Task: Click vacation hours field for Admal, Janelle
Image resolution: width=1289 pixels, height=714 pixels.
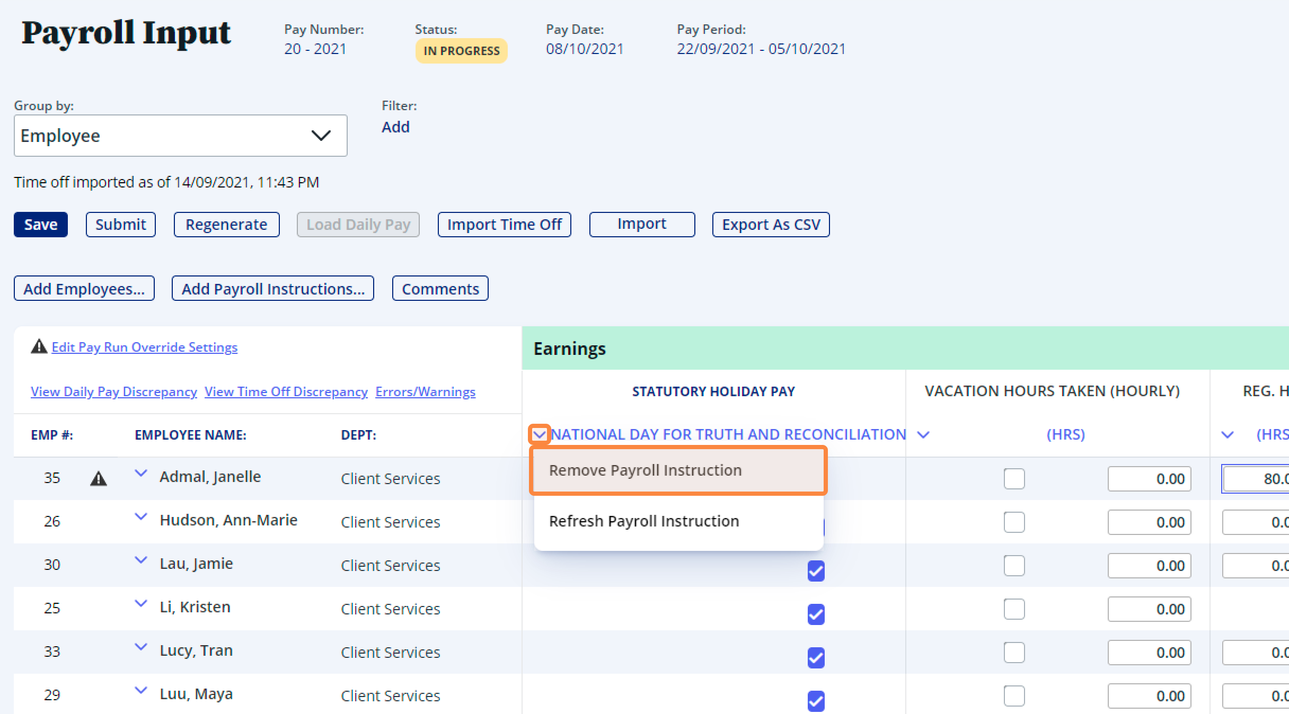Action: [x=1150, y=479]
